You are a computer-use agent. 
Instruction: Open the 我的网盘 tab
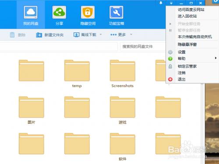31,15
